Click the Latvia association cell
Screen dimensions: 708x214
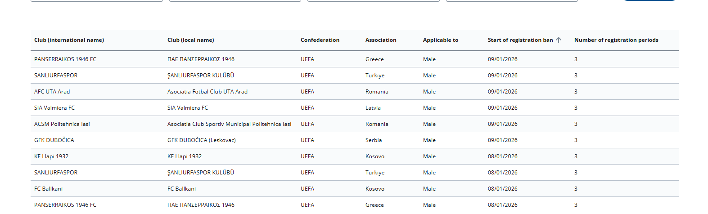tap(373, 108)
